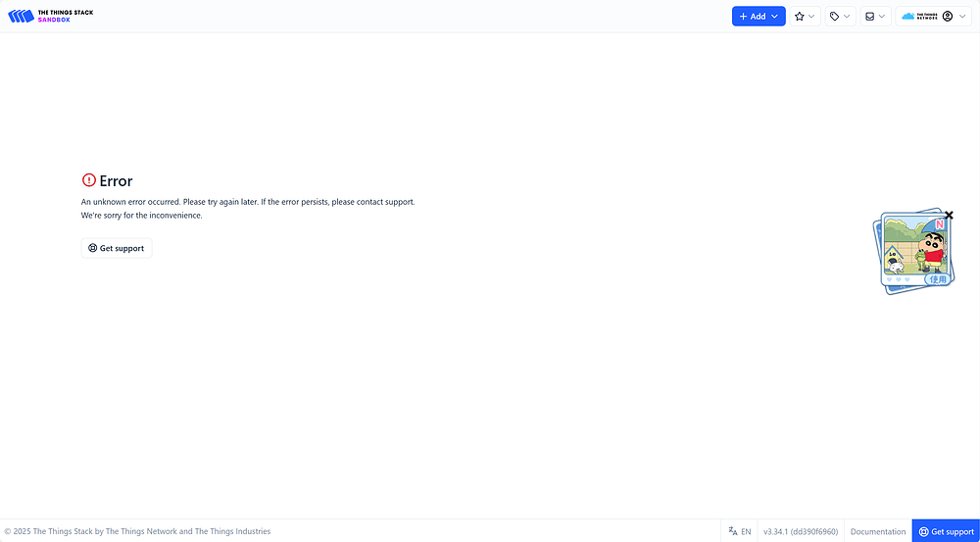
Task: Expand the chevron beside the star icon
Action: (x=812, y=17)
